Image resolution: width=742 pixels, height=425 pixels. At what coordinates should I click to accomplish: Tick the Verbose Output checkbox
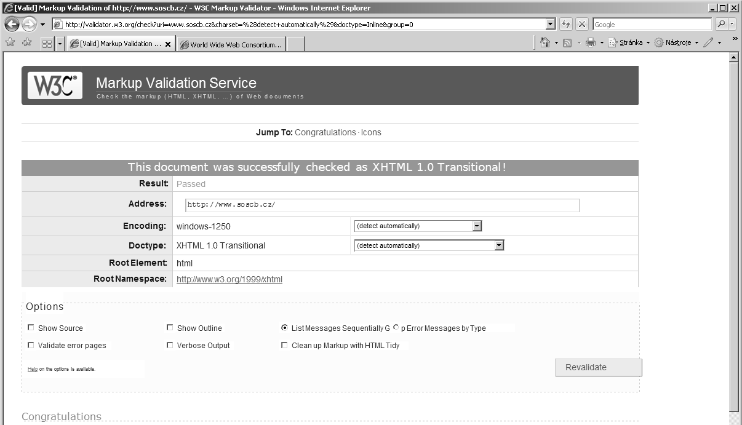coord(170,345)
